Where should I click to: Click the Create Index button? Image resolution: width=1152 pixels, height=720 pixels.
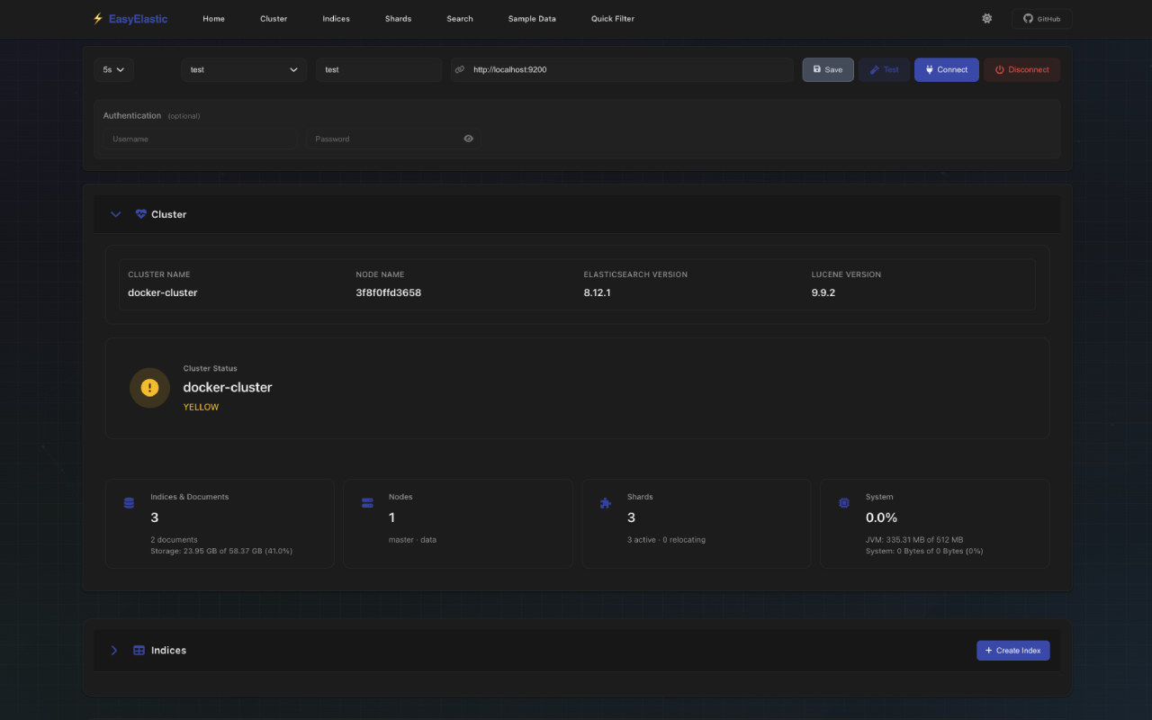click(x=1013, y=650)
